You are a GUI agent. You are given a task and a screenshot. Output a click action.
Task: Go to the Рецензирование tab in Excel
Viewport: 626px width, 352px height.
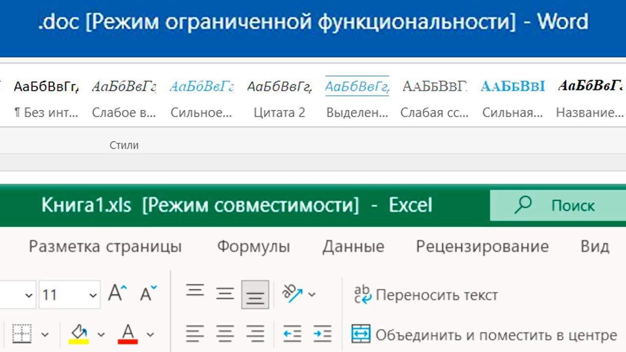pyautogui.click(x=482, y=246)
